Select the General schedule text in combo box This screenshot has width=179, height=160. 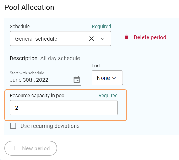tap(36, 39)
